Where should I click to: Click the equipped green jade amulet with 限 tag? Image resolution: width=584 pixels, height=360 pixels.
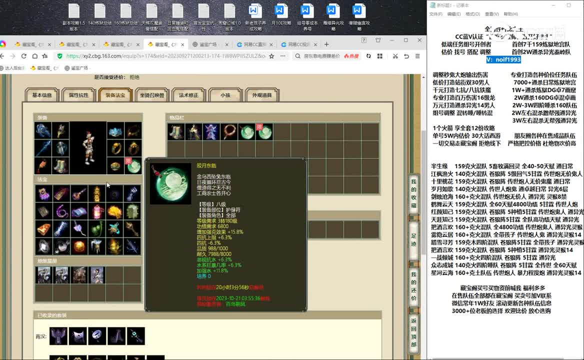click(x=133, y=165)
